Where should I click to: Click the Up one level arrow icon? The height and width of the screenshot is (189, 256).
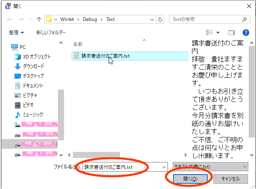tap(39, 19)
